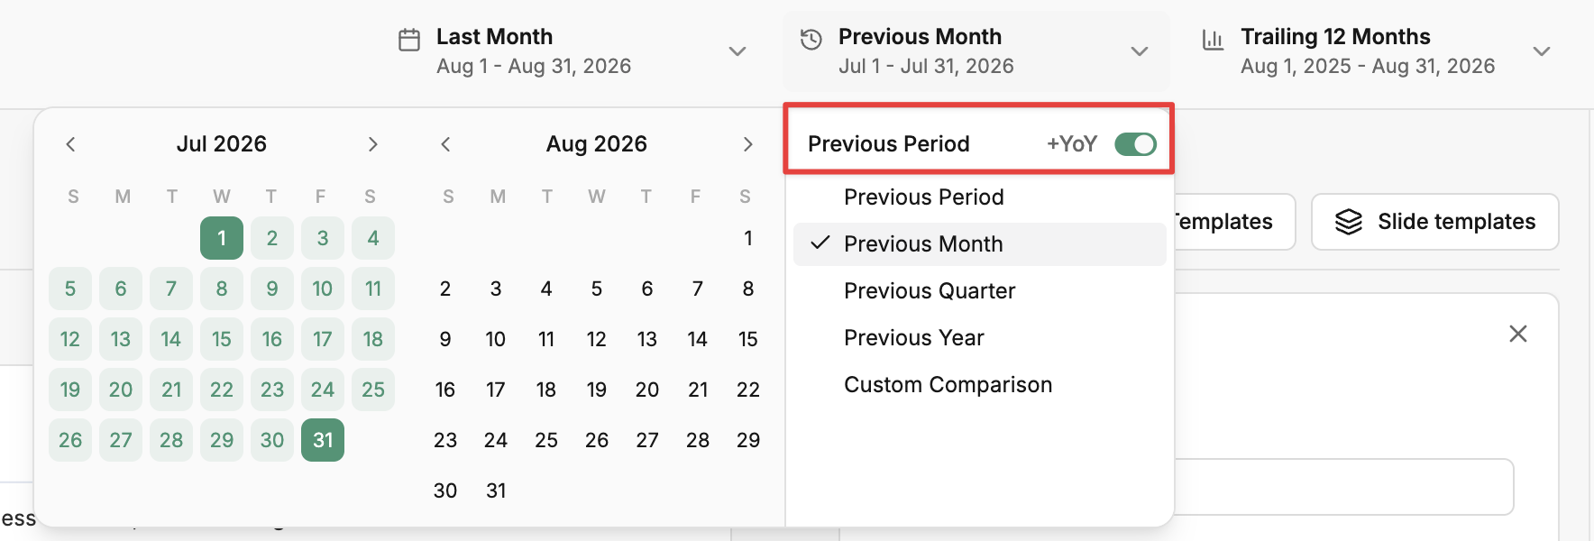Click next arrow beside Jul 2026
Screen dimensions: 1594x541
tap(372, 144)
